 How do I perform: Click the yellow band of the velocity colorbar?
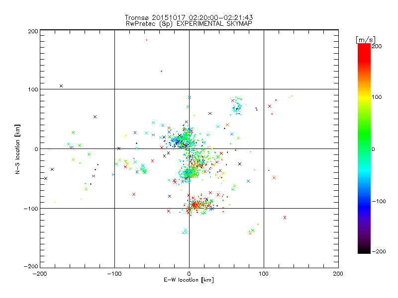(x=364, y=97)
